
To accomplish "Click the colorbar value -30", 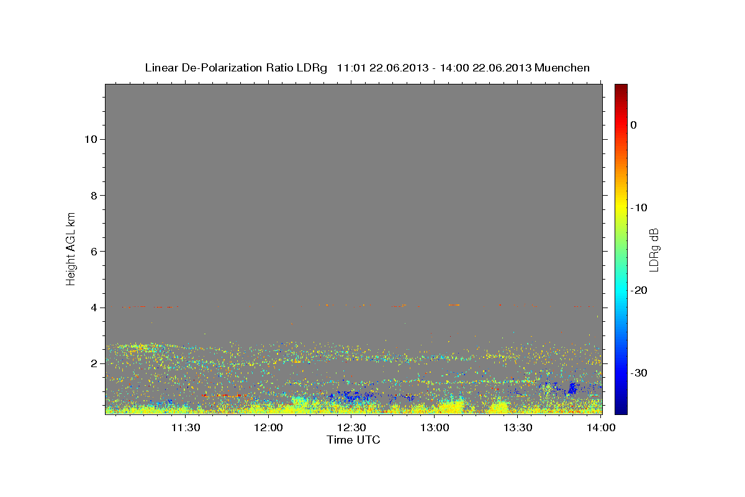I will click(x=638, y=373).
